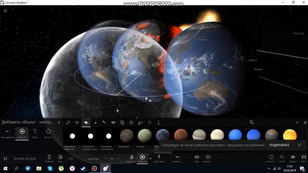Select the stars category tab icon
This screenshot has height=173, width=308.
(x=77, y=123)
